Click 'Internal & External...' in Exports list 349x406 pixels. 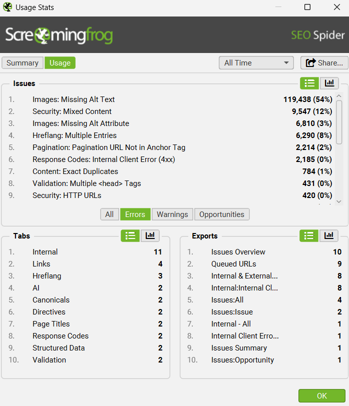[x=244, y=276]
